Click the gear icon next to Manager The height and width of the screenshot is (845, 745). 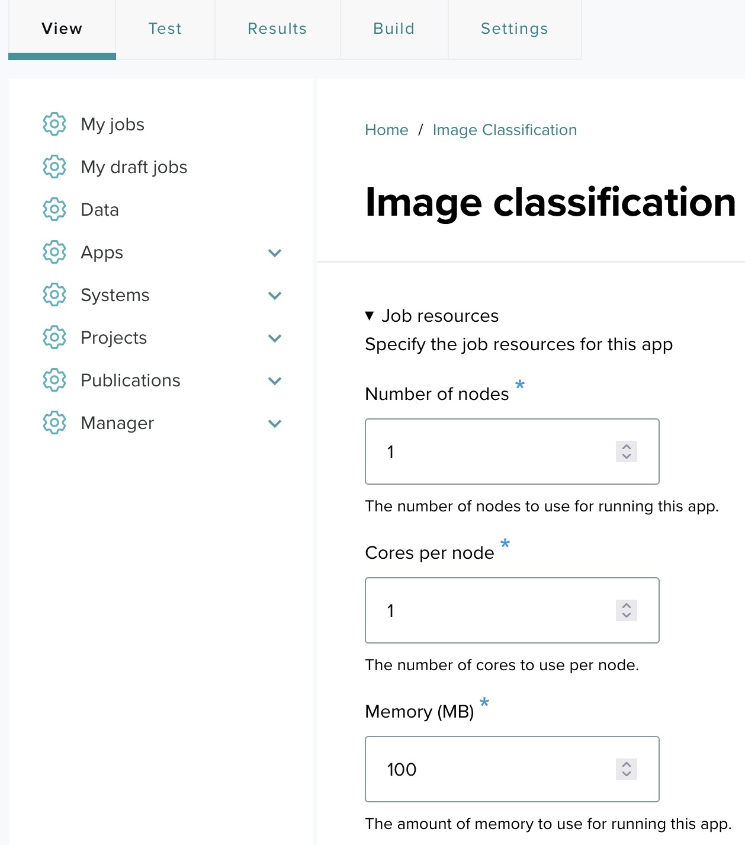54,423
